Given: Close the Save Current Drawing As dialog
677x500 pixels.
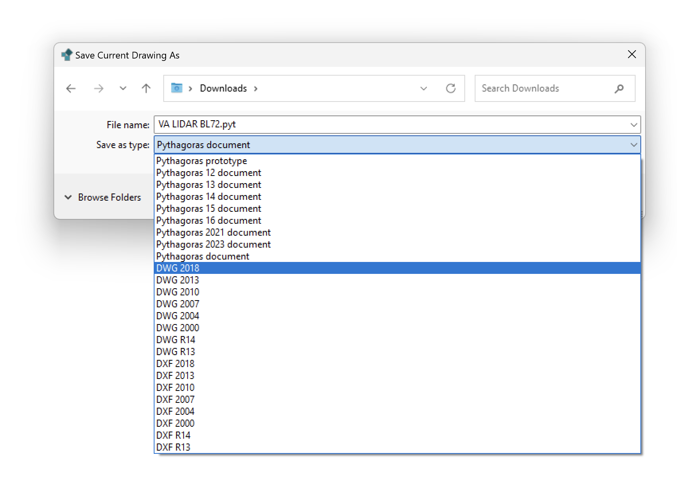Looking at the screenshot, I should (632, 55).
